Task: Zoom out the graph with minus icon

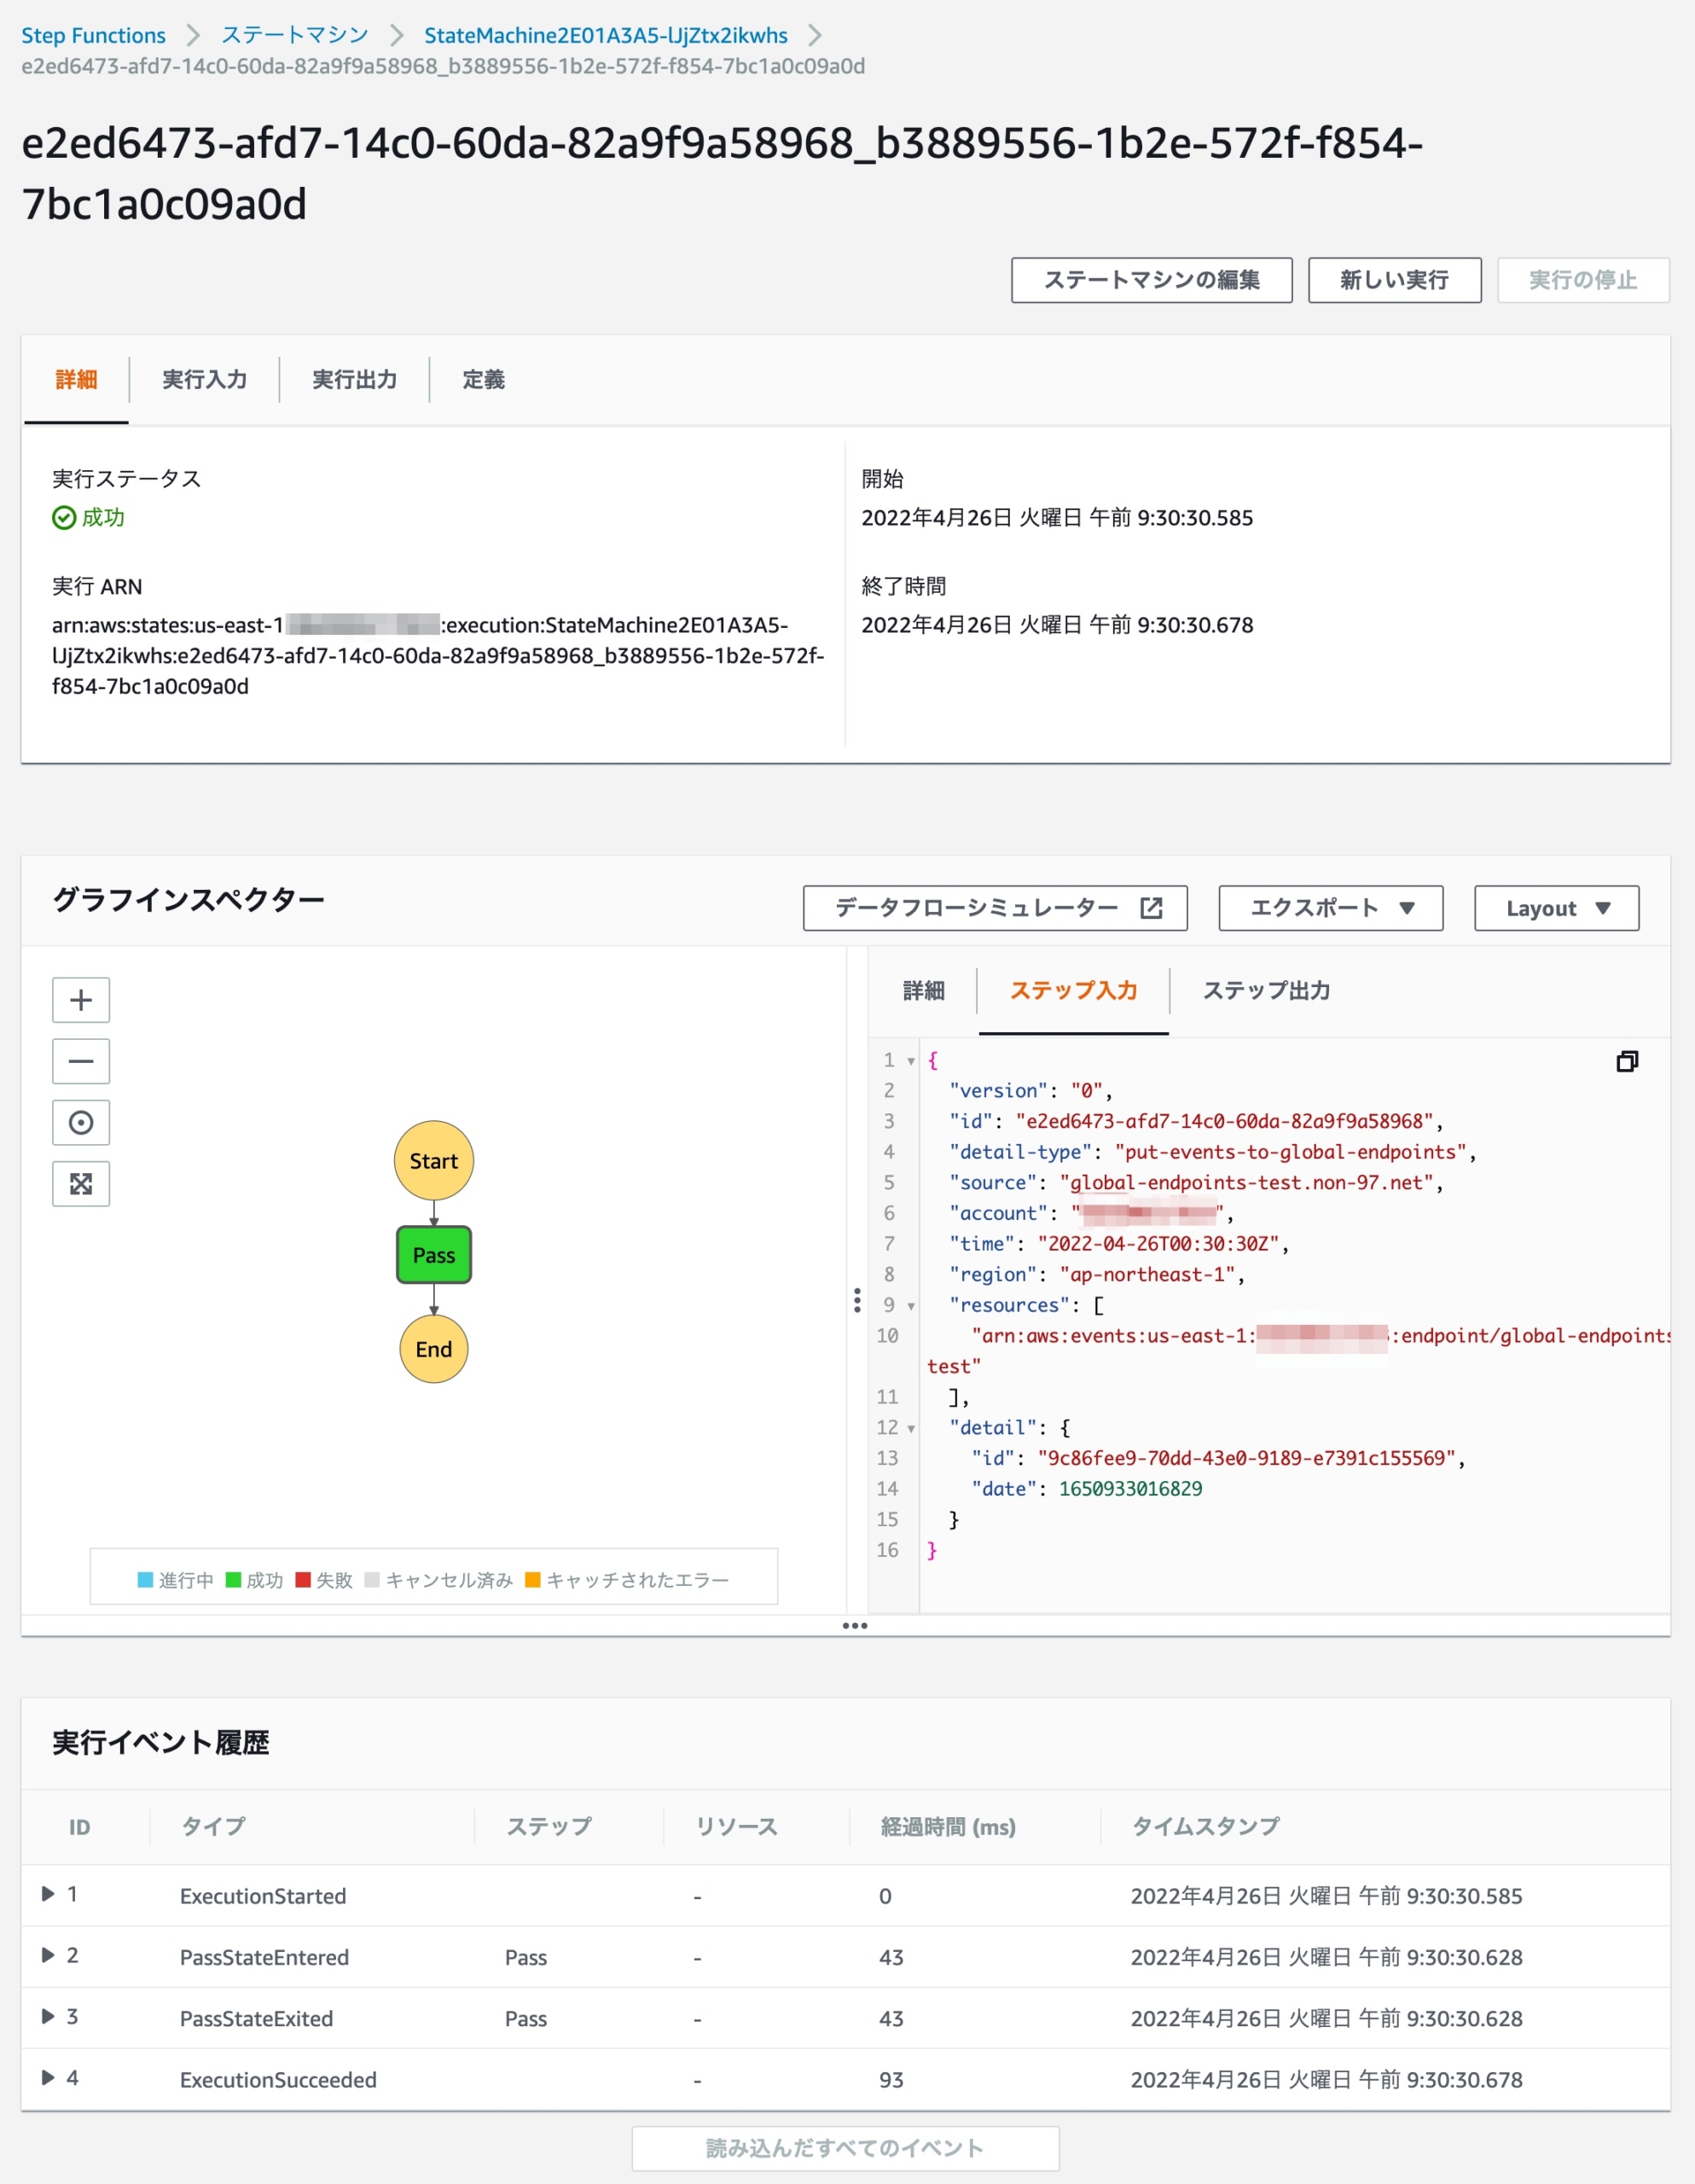Action: pyautogui.click(x=81, y=1061)
